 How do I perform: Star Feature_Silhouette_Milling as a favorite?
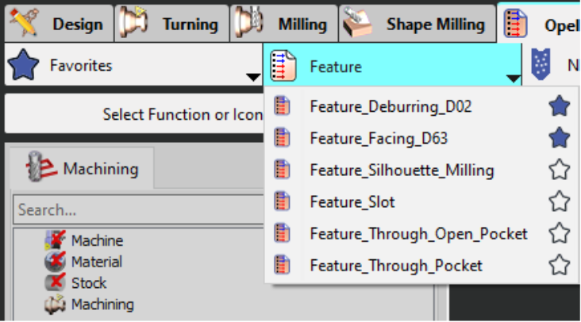click(x=560, y=170)
